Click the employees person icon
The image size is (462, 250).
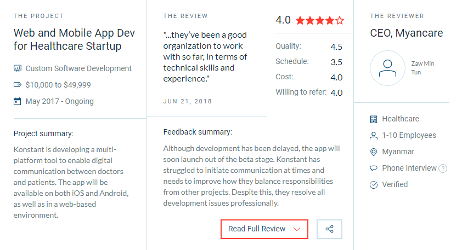(x=373, y=136)
